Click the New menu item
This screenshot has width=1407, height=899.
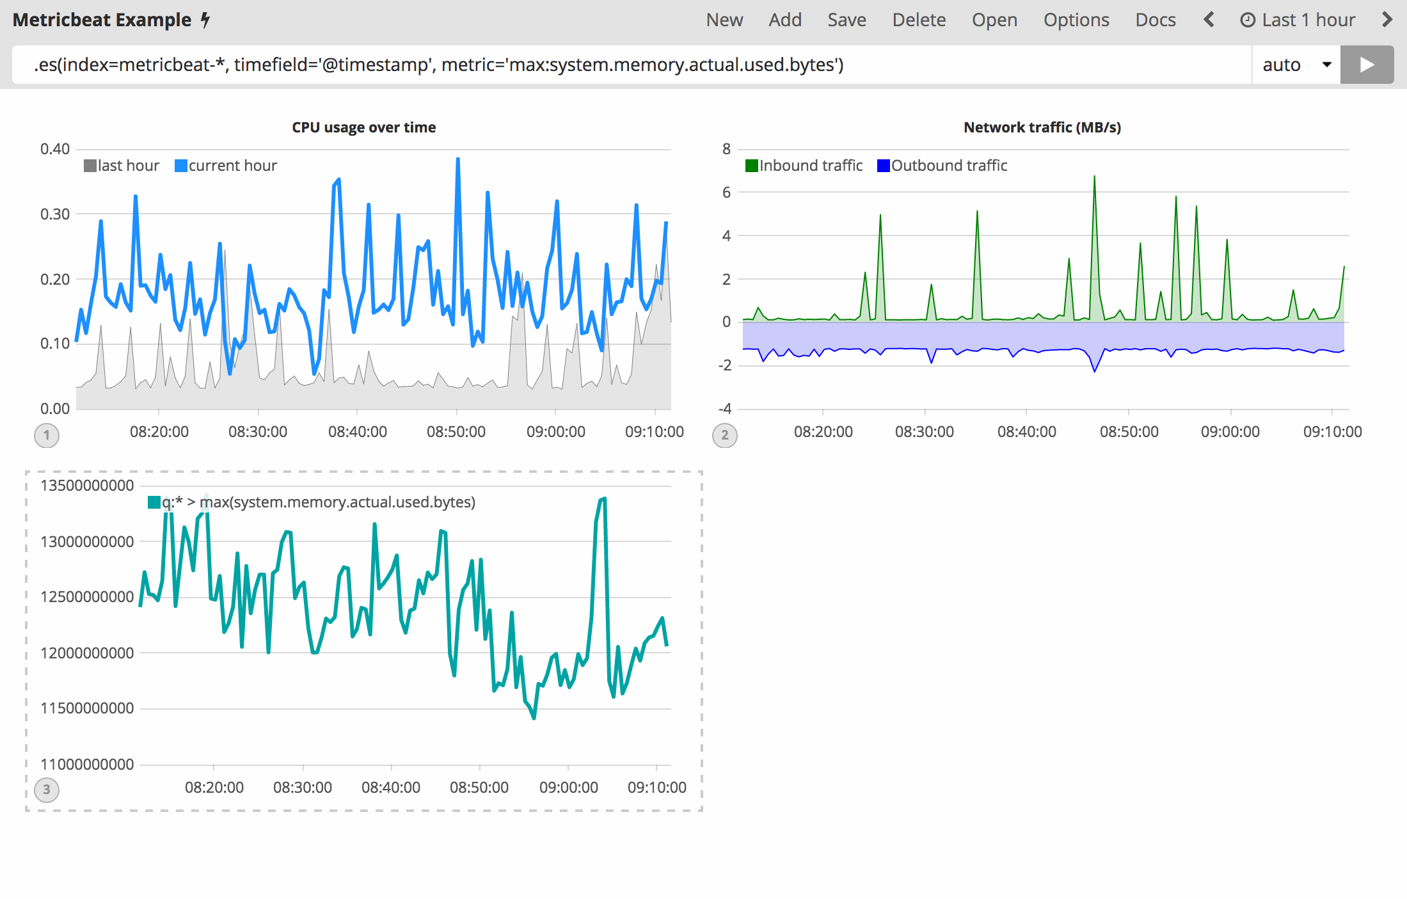coord(724,20)
